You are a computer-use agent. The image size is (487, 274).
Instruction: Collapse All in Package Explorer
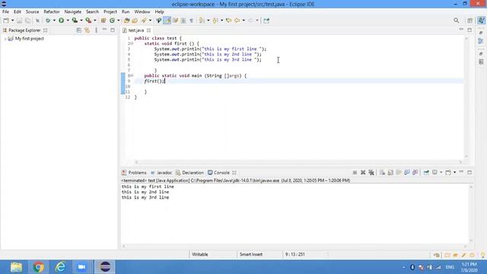tap(79, 30)
